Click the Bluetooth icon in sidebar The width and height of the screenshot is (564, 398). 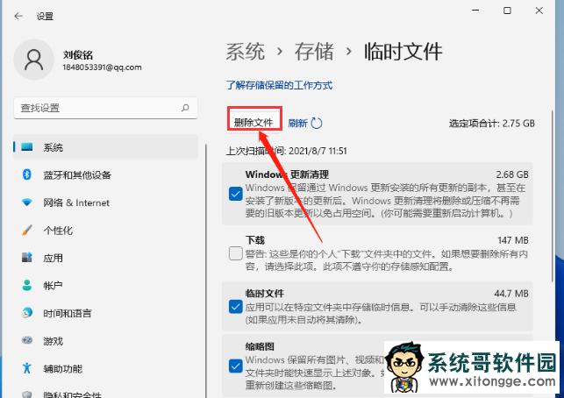pos(27,174)
